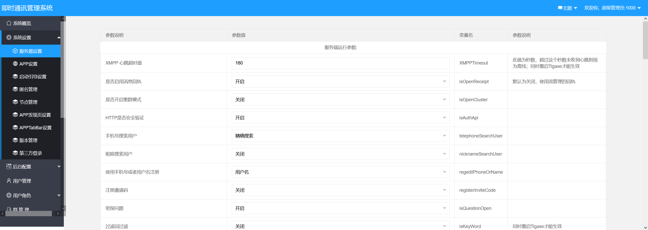This screenshot has height=230, width=648.
Task: Click the sidebar horizontal scrollbar right arrow
Action: tap(58, 214)
